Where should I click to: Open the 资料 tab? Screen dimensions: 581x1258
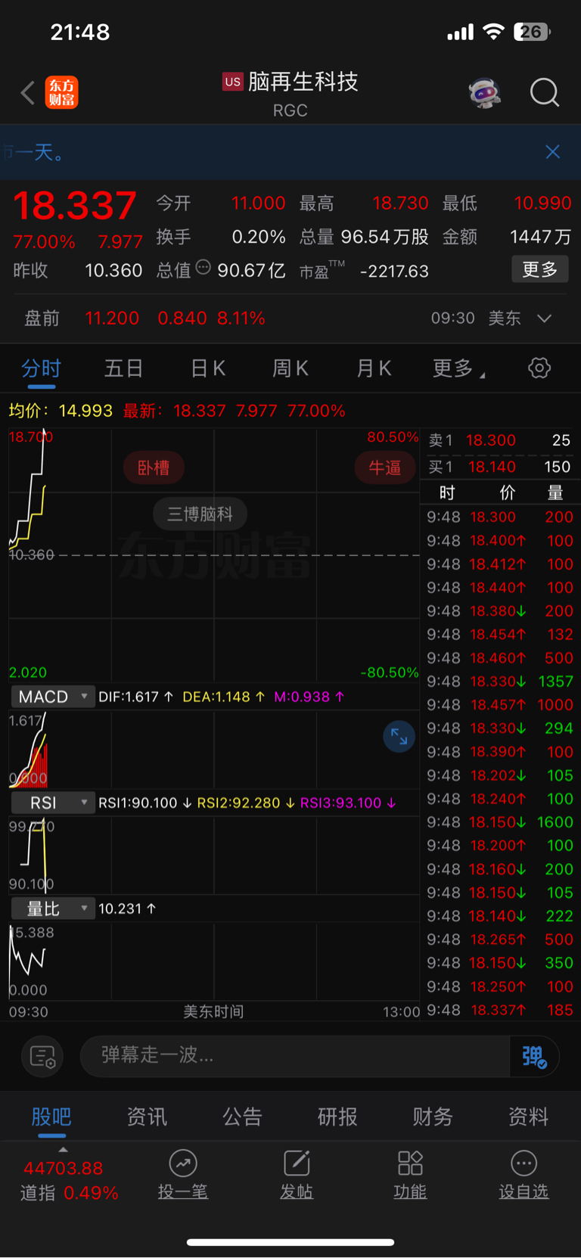pos(528,1117)
